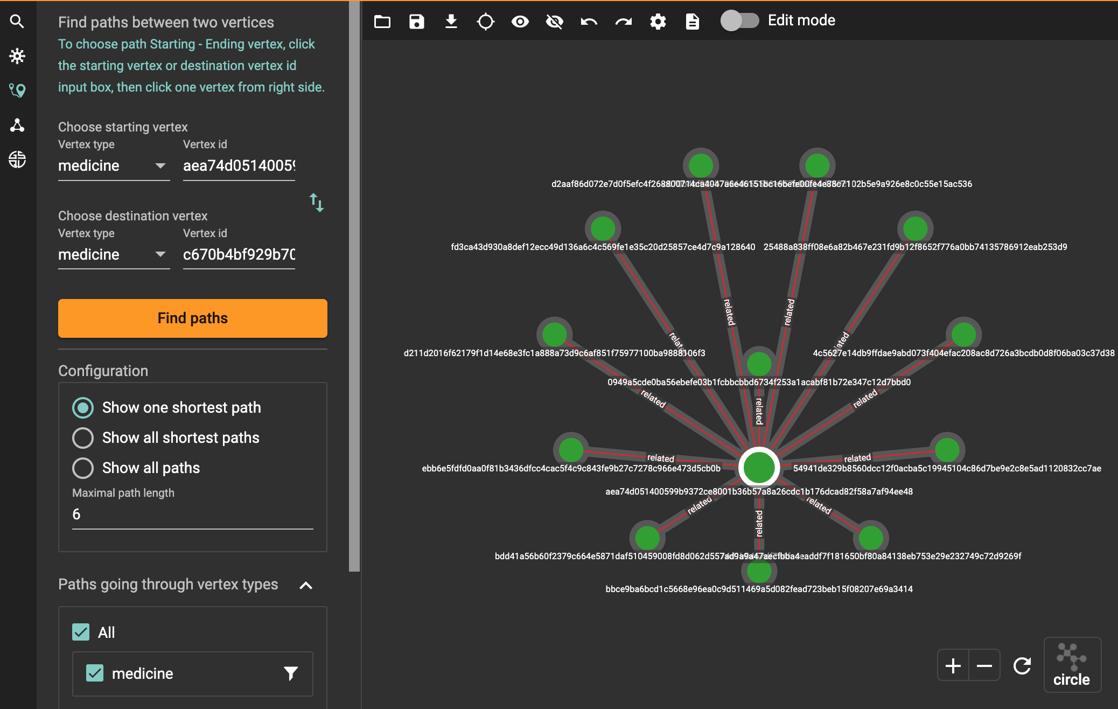
Task: Undo the last action in the toolbar
Action: [589, 22]
